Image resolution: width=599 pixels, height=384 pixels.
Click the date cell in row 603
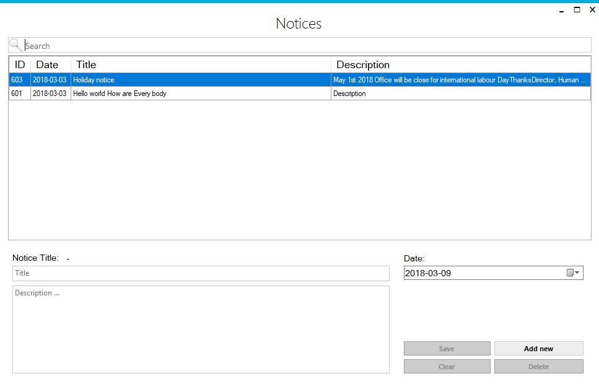(x=51, y=80)
